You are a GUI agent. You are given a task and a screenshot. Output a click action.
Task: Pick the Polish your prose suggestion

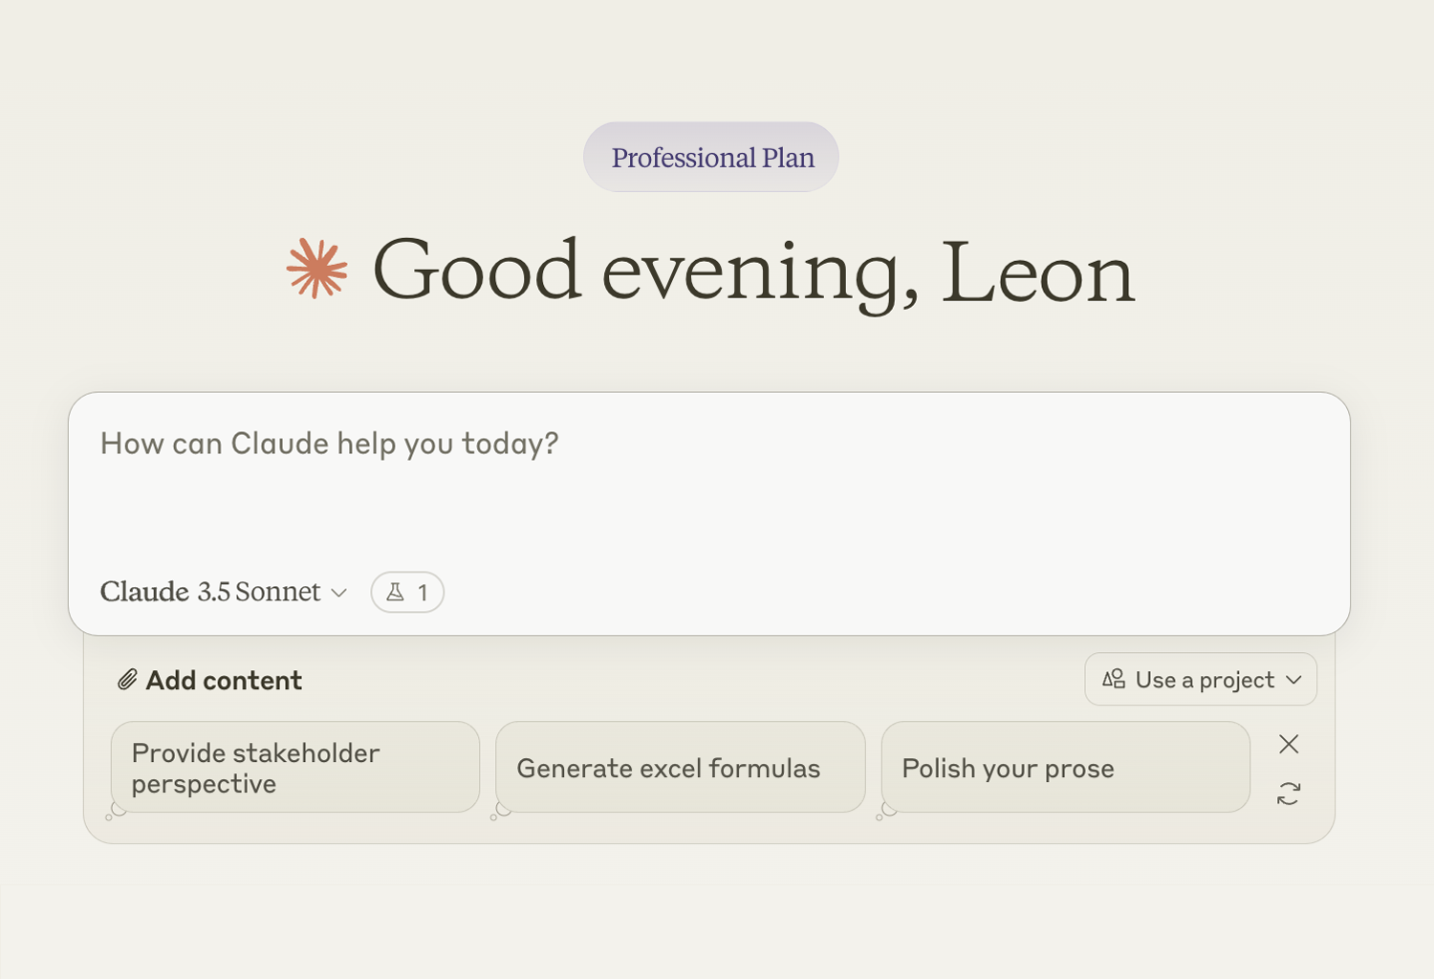pos(1065,767)
